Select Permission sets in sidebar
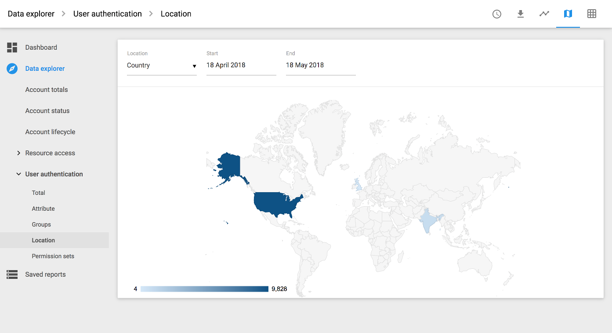Screen dimensions: 612x333 tap(53, 256)
